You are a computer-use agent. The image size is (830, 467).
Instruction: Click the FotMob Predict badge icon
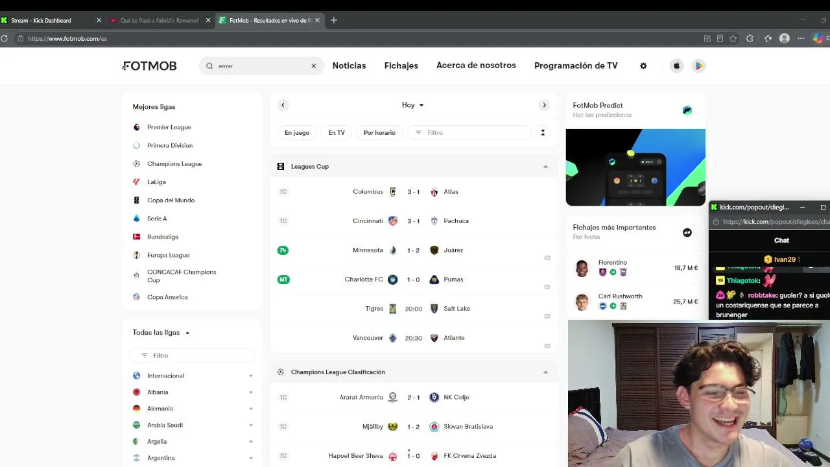687,110
